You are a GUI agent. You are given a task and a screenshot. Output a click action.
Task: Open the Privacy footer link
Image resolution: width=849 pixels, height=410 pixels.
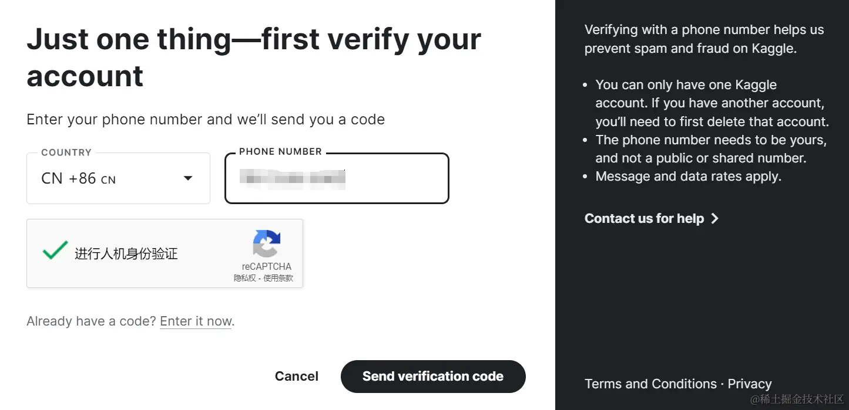[x=750, y=384]
